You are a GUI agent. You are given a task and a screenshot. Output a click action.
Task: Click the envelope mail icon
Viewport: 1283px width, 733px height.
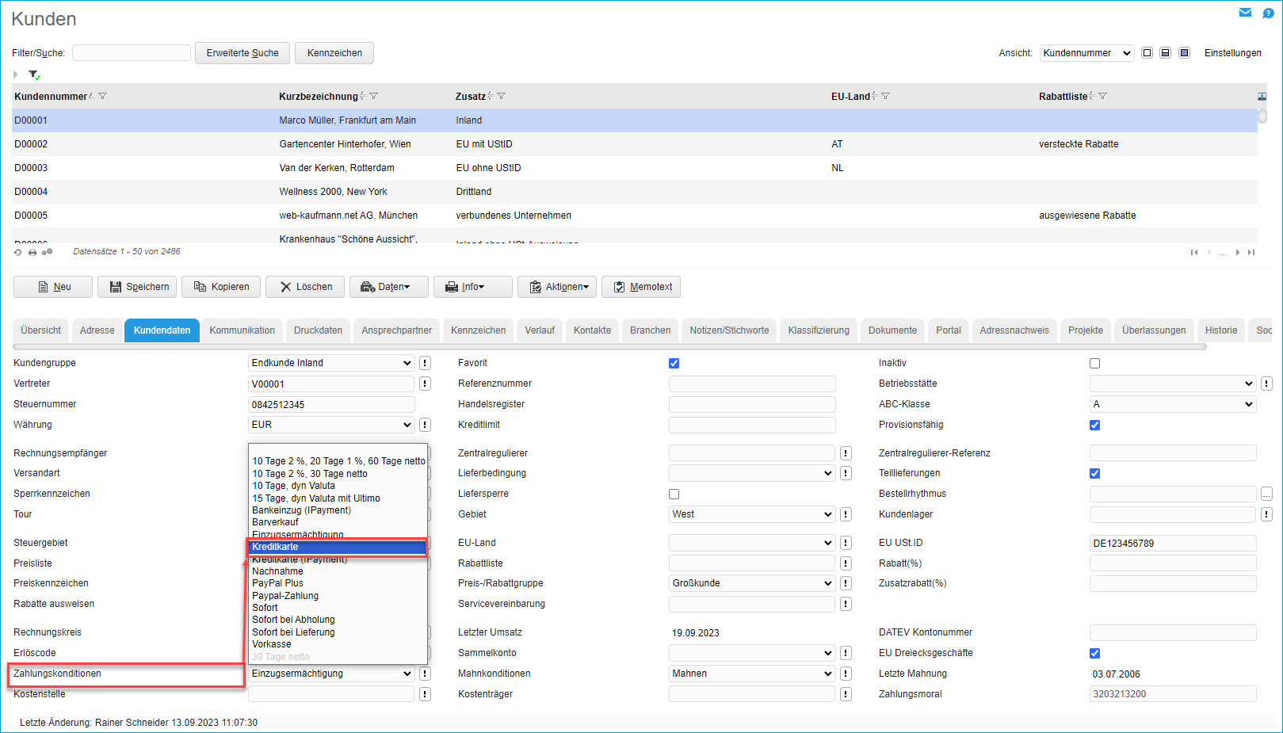click(1245, 13)
